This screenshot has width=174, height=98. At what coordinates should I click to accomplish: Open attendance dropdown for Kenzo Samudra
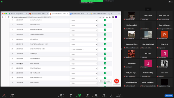84,83
